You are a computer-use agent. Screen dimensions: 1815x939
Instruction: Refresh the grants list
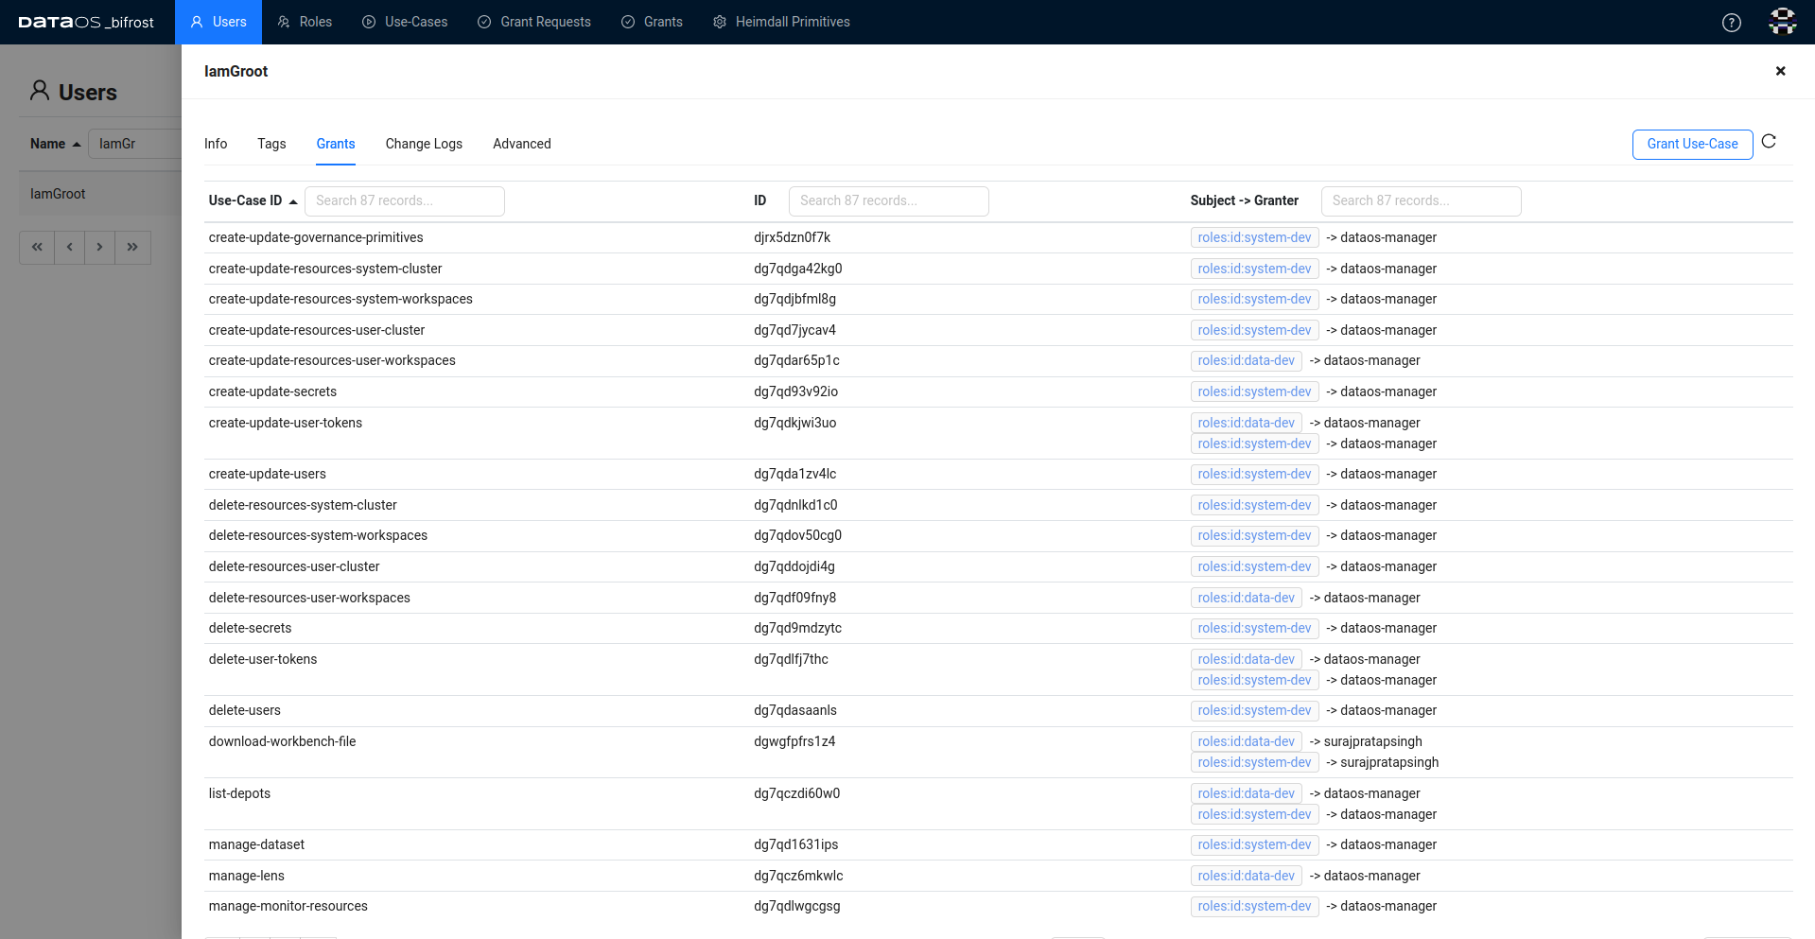1769,142
